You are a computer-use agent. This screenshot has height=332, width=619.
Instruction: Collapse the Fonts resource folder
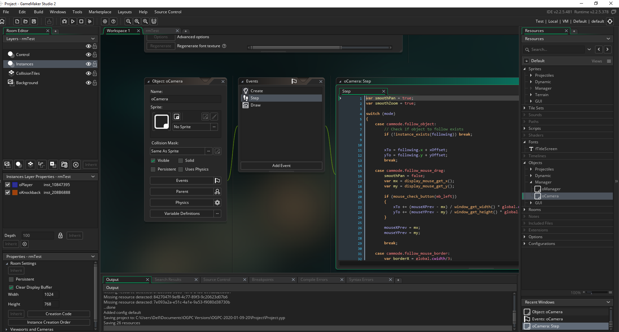525,142
